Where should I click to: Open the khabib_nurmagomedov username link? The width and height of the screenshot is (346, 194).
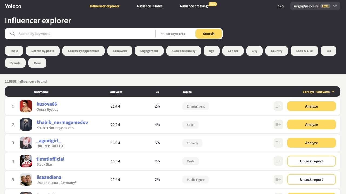coord(62,122)
